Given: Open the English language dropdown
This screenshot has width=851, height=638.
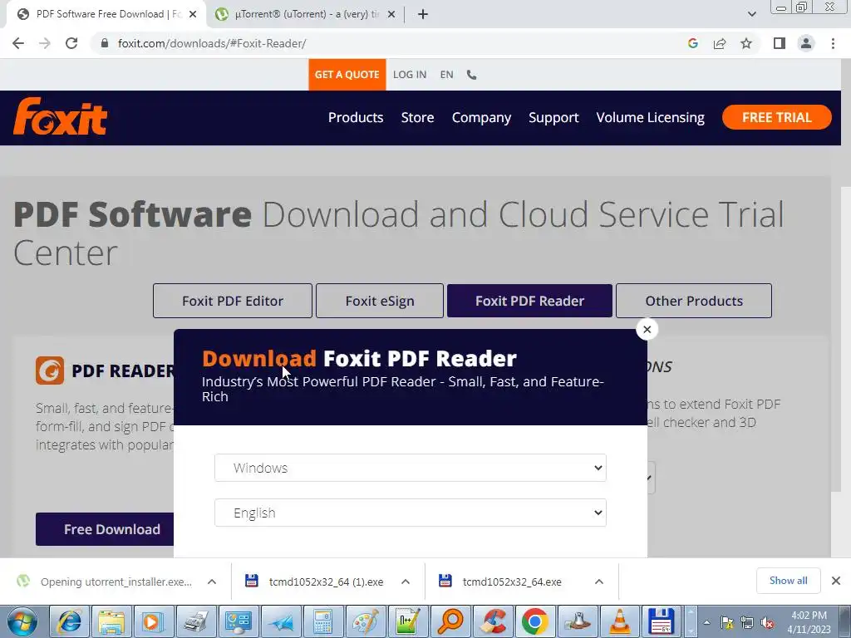Looking at the screenshot, I should [411, 513].
